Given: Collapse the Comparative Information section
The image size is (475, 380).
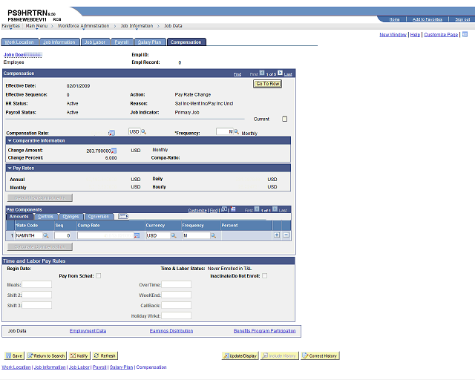Looking at the screenshot, I should point(10,140).
